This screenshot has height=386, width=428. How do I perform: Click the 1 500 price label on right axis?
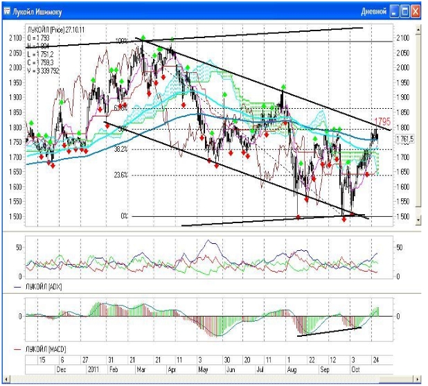point(403,216)
